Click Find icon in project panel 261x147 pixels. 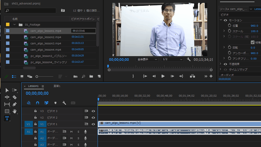coord(84,77)
